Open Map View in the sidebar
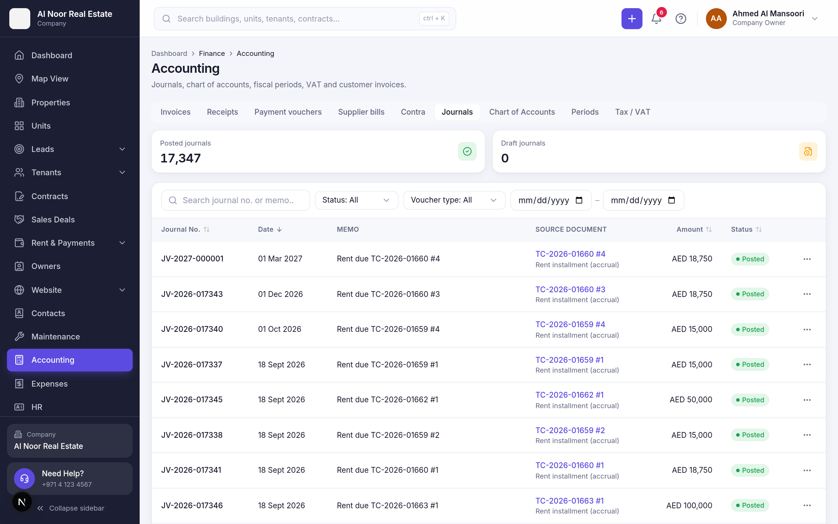Screen dimensions: 838x524 [x=70, y=79]
